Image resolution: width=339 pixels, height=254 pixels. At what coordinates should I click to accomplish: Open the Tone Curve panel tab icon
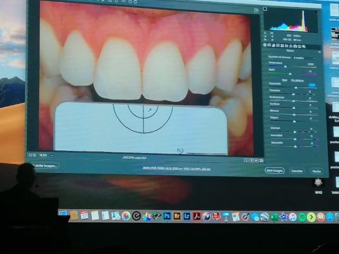tap(269, 46)
